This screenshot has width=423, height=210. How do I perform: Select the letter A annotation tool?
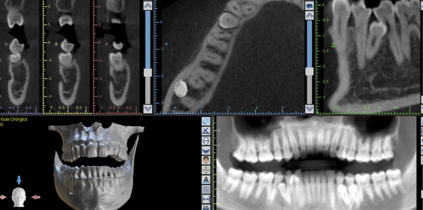pyautogui.click(x=206, y=180)
